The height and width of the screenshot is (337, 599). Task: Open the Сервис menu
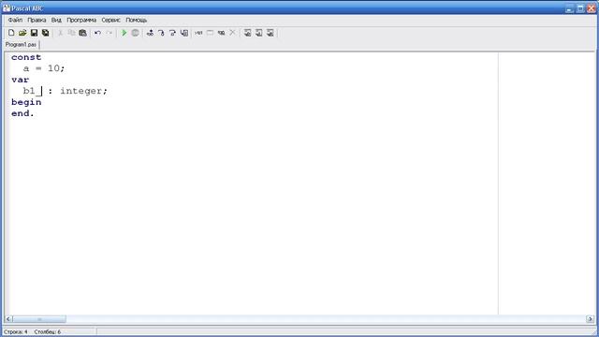pos(110,20)
